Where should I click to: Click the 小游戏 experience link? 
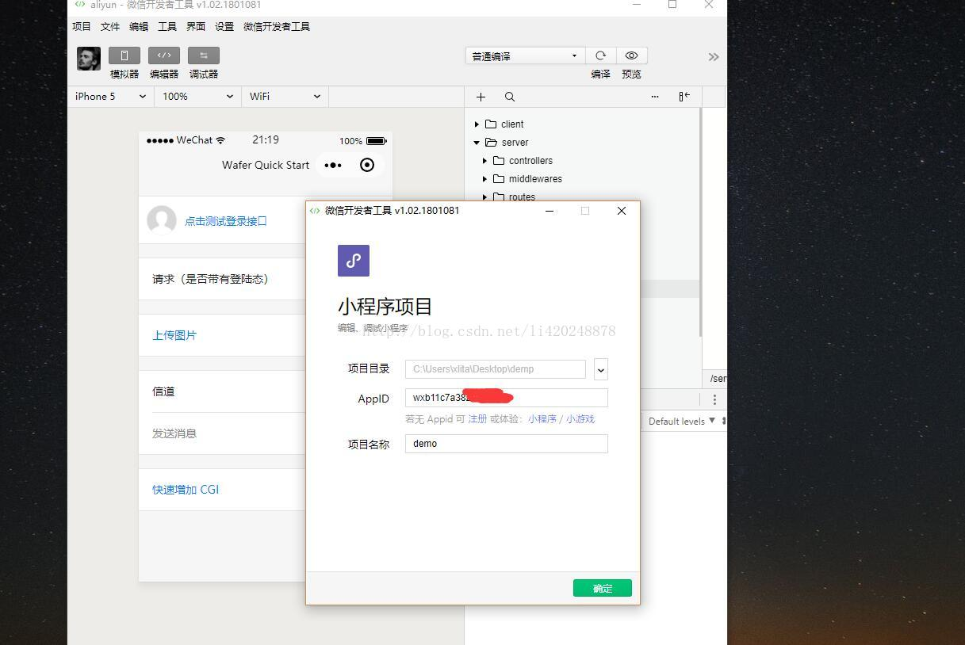click(580, 419)
